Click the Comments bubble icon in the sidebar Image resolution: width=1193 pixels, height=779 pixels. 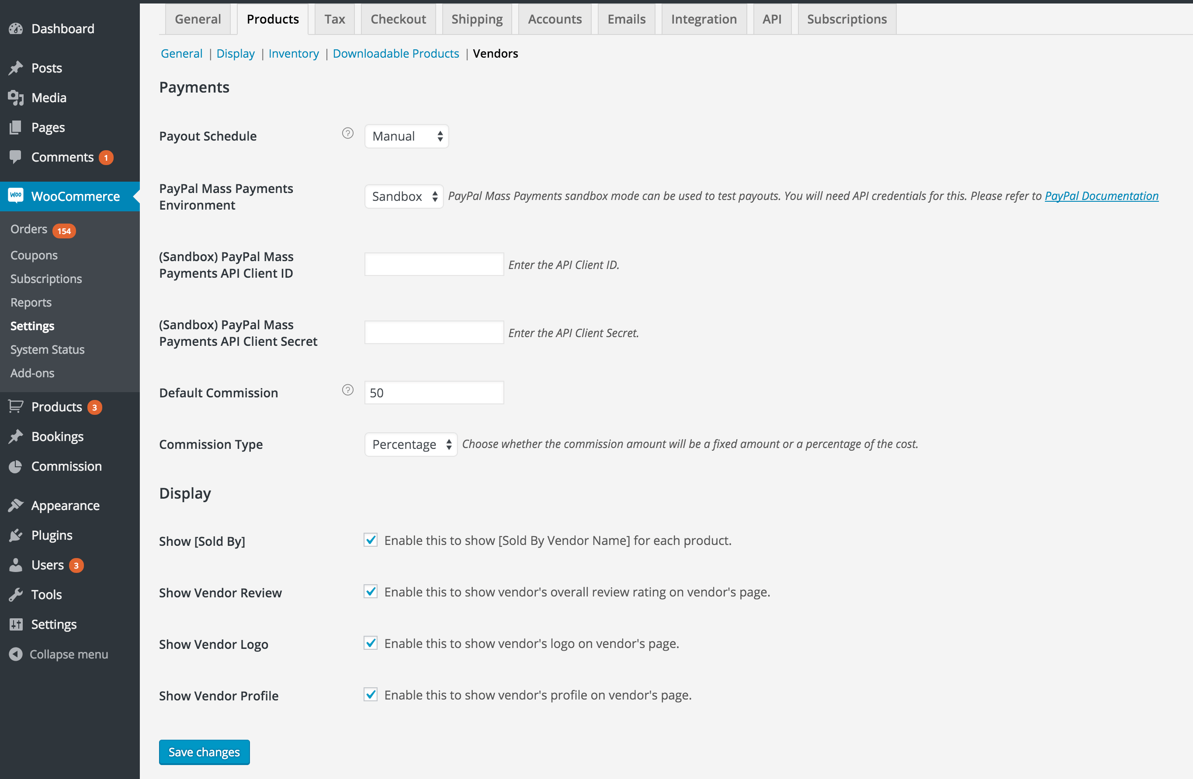[16, 157]
